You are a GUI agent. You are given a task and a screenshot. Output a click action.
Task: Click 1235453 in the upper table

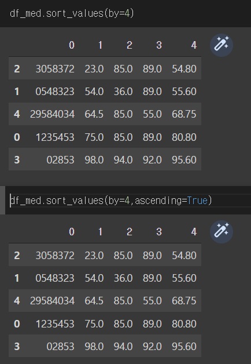(x=55, y=137)
